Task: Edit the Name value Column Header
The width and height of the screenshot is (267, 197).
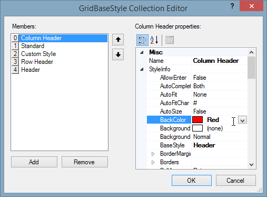Action: point(216,61)
